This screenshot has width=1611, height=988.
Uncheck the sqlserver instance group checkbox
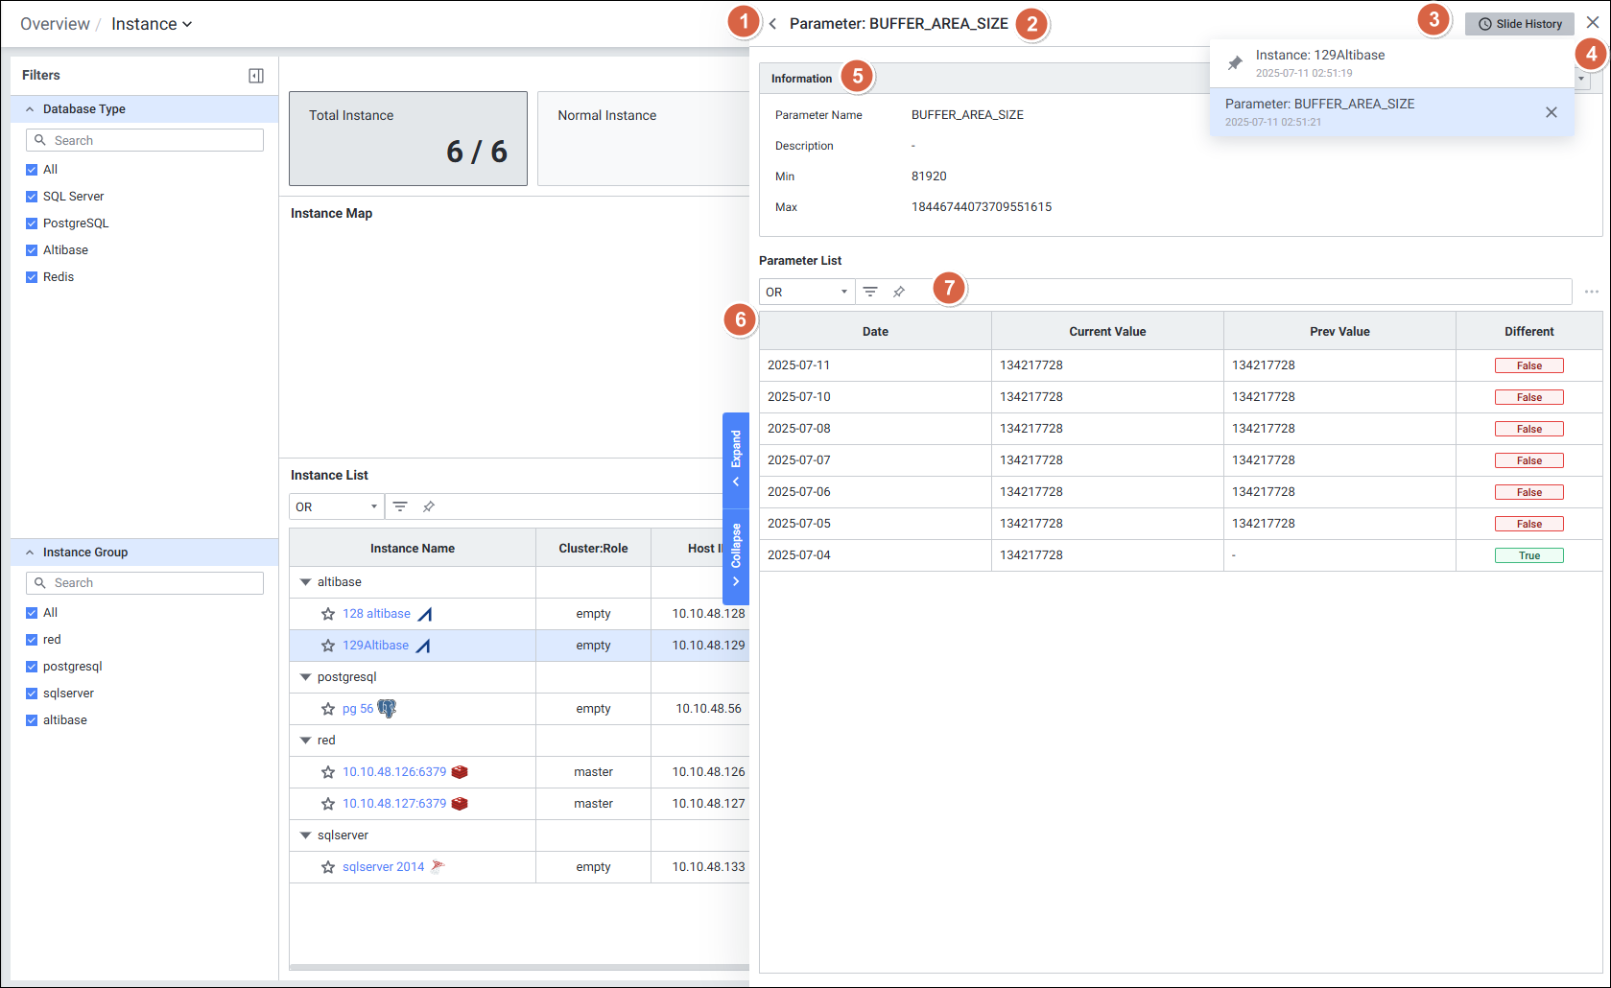pos(32,694)
